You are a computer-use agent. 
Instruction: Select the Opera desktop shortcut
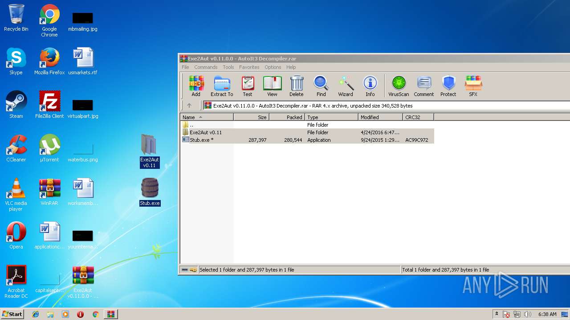click(x=16, y=236)
